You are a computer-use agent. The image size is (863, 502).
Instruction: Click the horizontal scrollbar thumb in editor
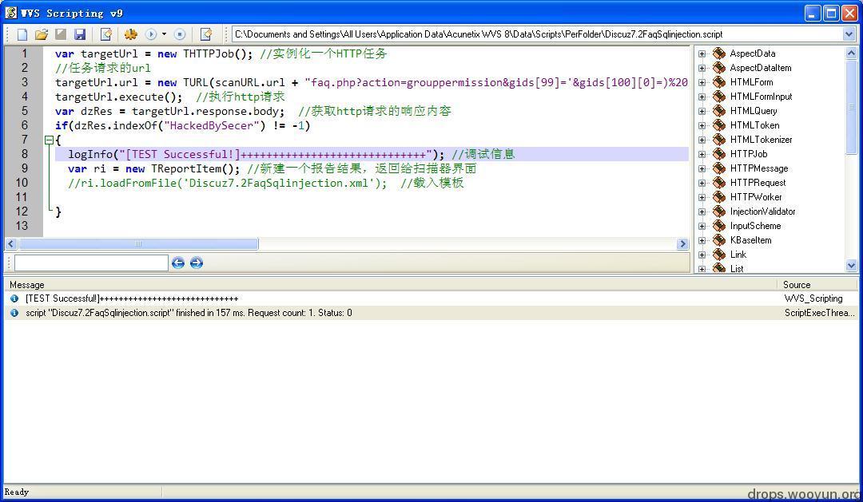point(138,243)
